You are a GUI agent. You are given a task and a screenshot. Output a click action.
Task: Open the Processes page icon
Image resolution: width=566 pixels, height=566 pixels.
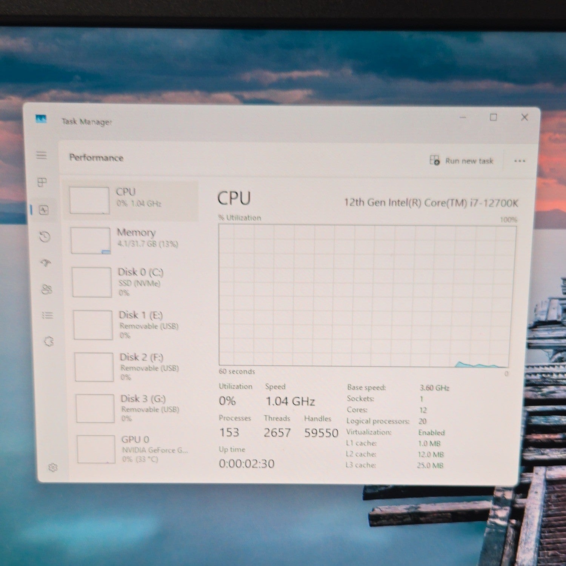tap(42, 183)
